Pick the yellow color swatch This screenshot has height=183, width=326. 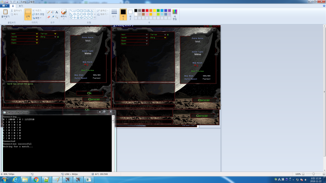154,11
